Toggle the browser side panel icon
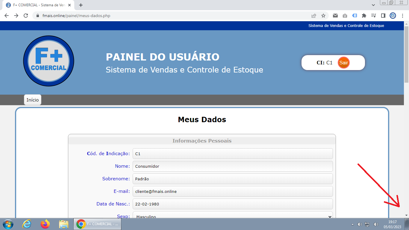This screenshot has width=409, height=230. (x=383, y=15)
